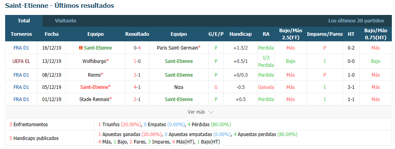The height and width of the screenshot is (149, 395).
Task: Open the Los últimos 20 partidos filter
Action: pos(356,21)
